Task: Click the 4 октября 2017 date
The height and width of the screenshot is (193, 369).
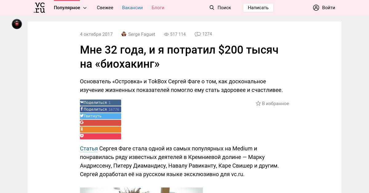Action: tap(96, 34)
